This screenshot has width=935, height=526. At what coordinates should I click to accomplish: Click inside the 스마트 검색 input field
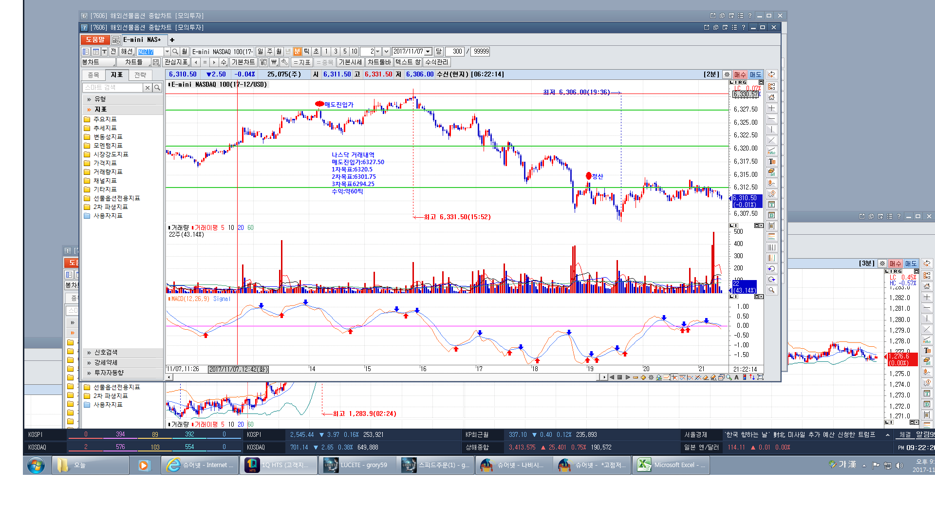[112, 88]
